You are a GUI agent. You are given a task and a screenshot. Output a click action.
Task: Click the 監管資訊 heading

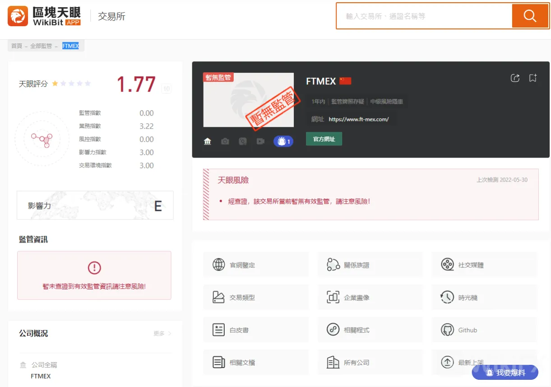tap(33, 239)
